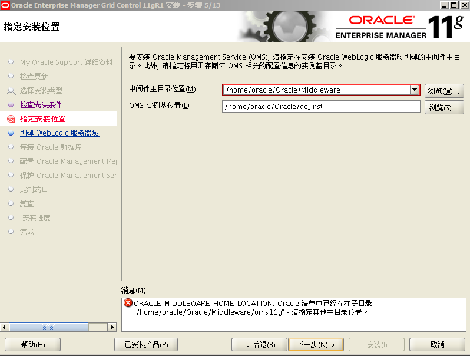This screenshot has width=470, height=356.
Task: Open the 已安装产品(P) installed products button
Action: click(x=146, y=345)
